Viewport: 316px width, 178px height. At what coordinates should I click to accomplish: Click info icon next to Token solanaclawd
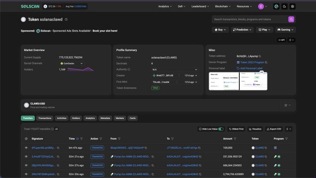pyautogui.click(x=66, y=20)
